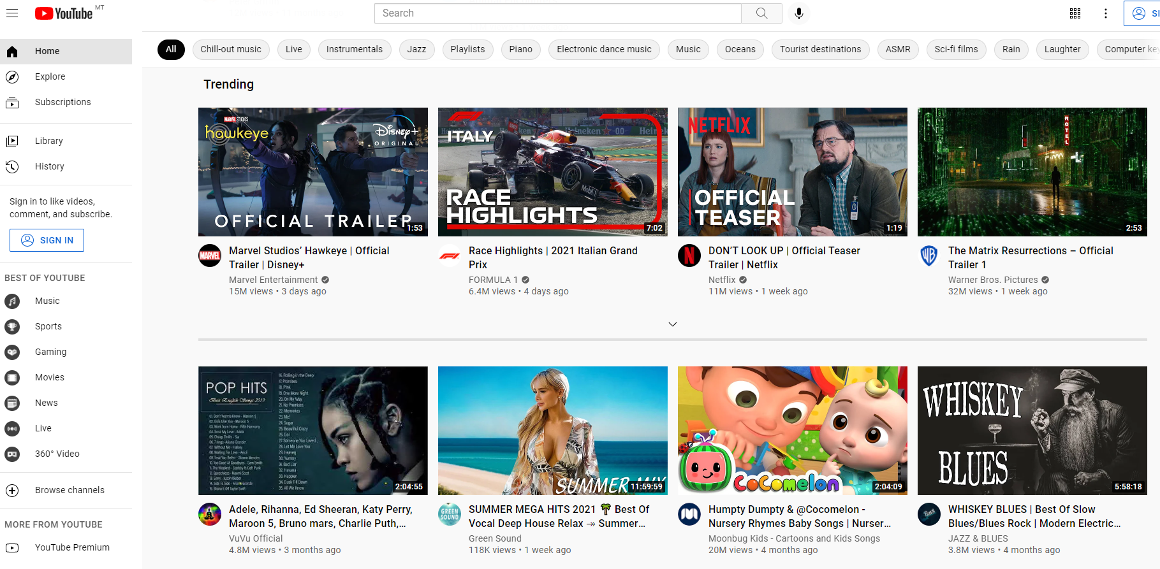Screen dimensions: 1160x569
Task: Open Marvel Entertainment channel avatar
Action: tap(210, 256)
